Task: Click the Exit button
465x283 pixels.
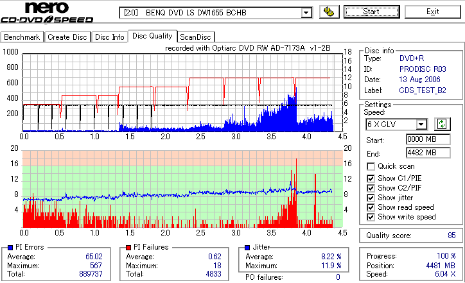Action: coord(433,12)
